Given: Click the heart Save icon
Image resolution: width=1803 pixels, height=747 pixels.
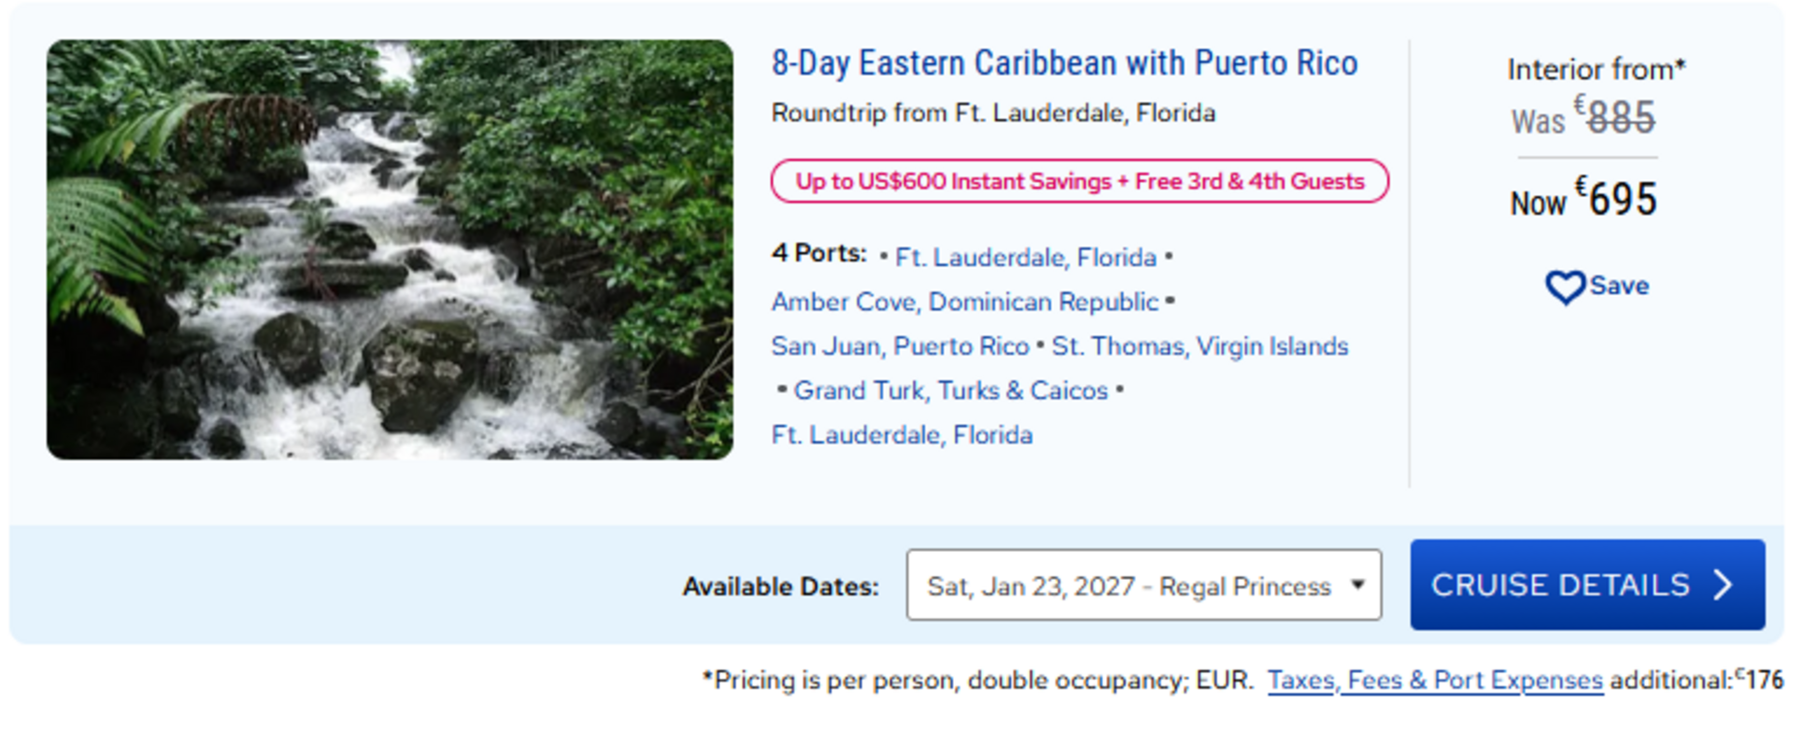Looking at the screenshot, I should click(1565, 287).
